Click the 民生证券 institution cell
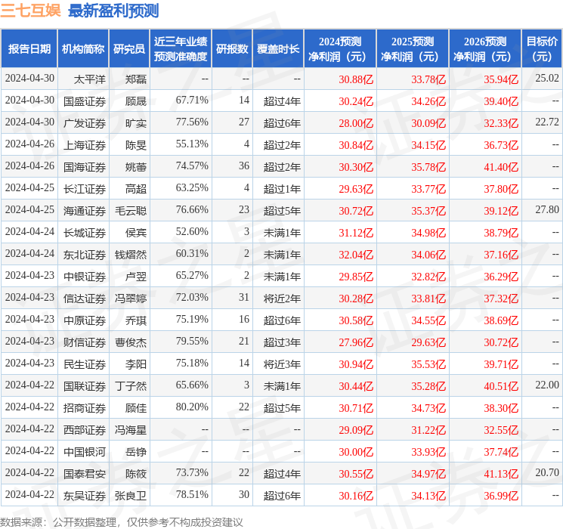Viewport: 563px width, 529px height. (x=85, y=364)
